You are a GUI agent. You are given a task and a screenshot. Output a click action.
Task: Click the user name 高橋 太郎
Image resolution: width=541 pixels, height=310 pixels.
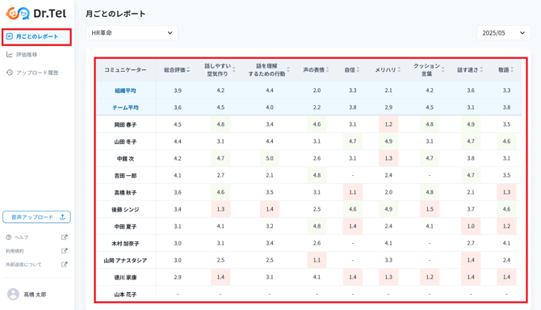(35, 295)
